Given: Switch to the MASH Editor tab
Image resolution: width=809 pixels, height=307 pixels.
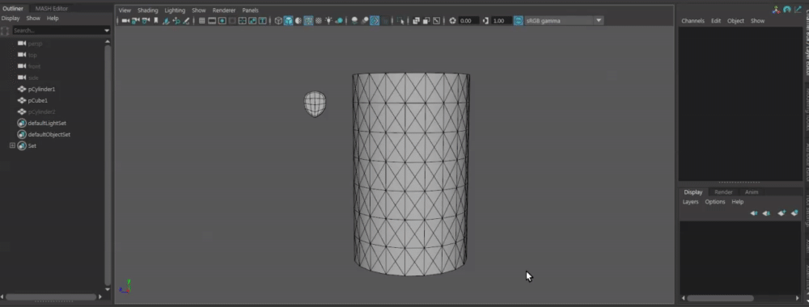Looking at the screenshot, I should tap(52, 8).
